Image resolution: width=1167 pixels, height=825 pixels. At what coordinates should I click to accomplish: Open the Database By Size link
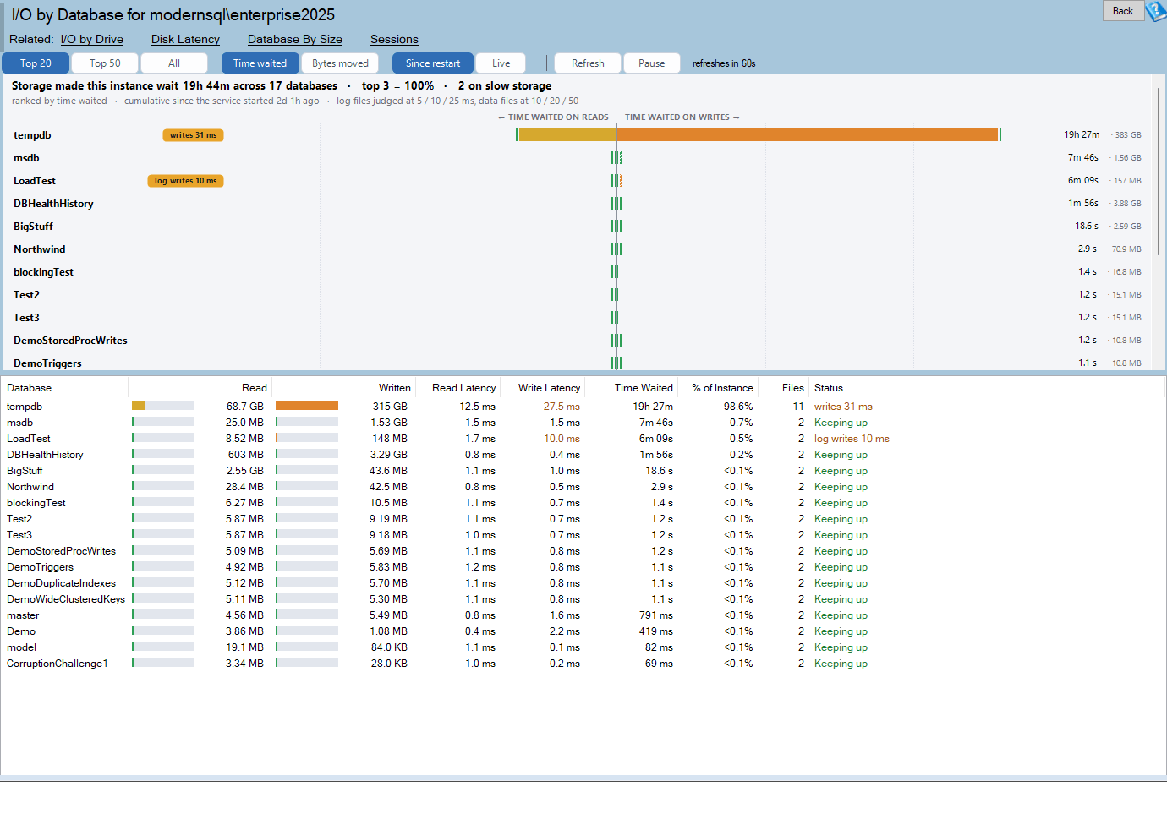(x=295, y=39)
